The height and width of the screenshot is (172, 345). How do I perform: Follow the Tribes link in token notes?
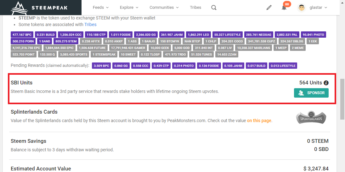[90, 24]
